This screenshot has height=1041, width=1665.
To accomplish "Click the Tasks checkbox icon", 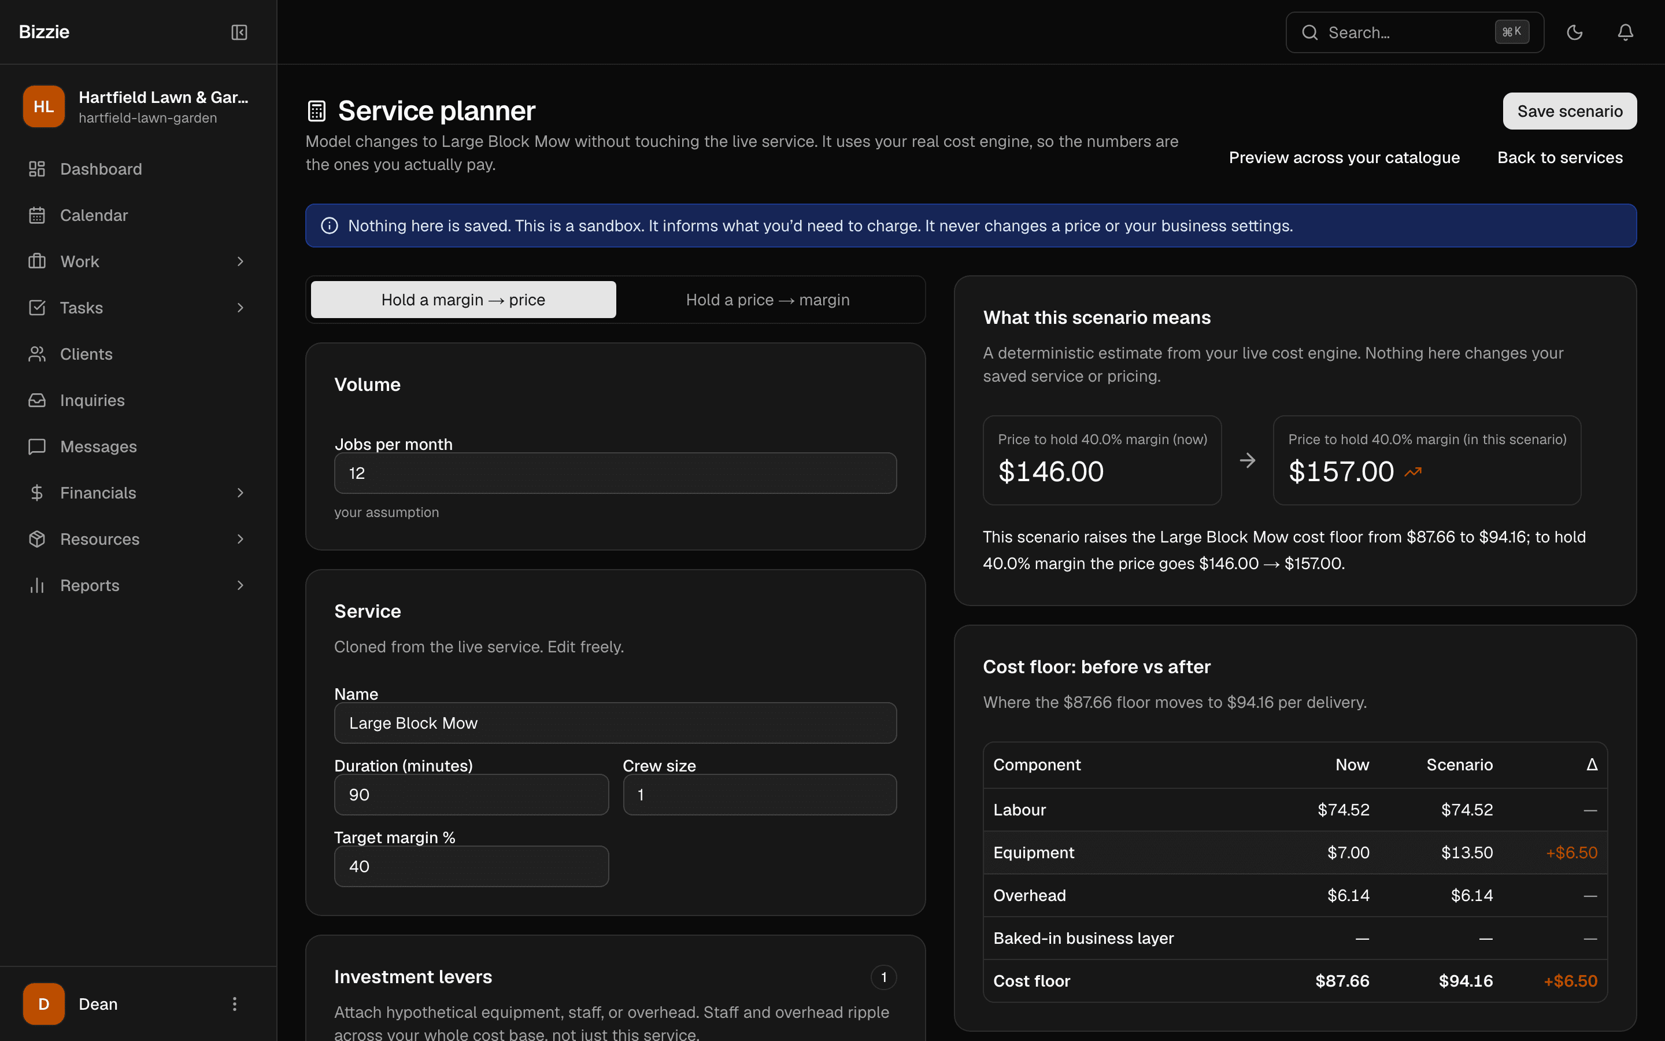I will [x=37, y=308].
